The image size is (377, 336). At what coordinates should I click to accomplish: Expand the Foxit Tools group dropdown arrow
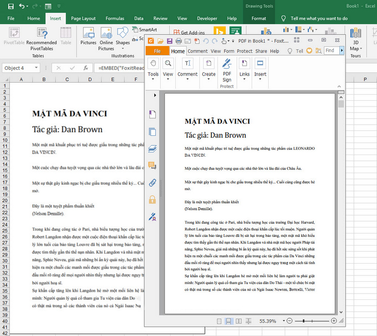click(153, 79)
